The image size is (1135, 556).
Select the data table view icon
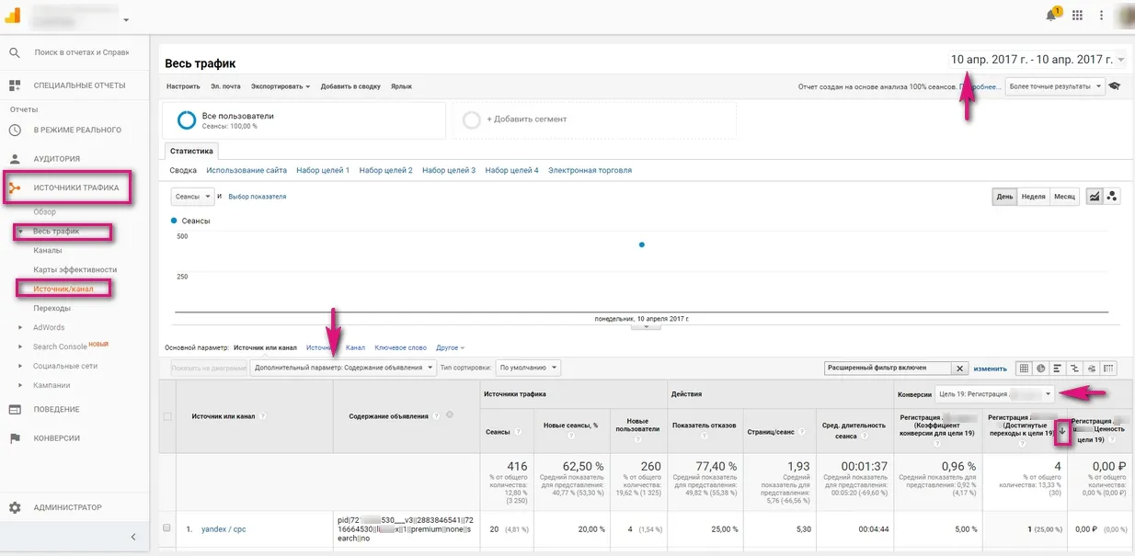point(1025,369)
